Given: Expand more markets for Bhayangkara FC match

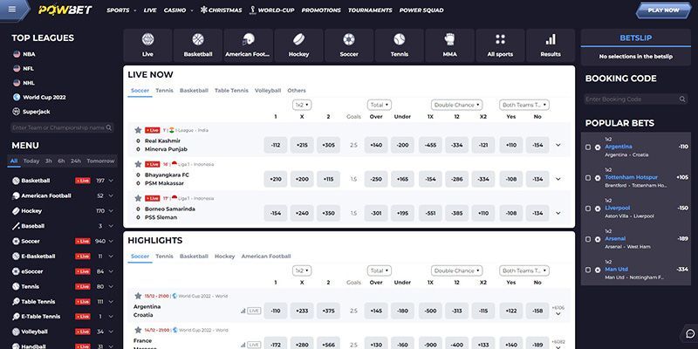Looking at the screenshot, I should pos(558,179).
